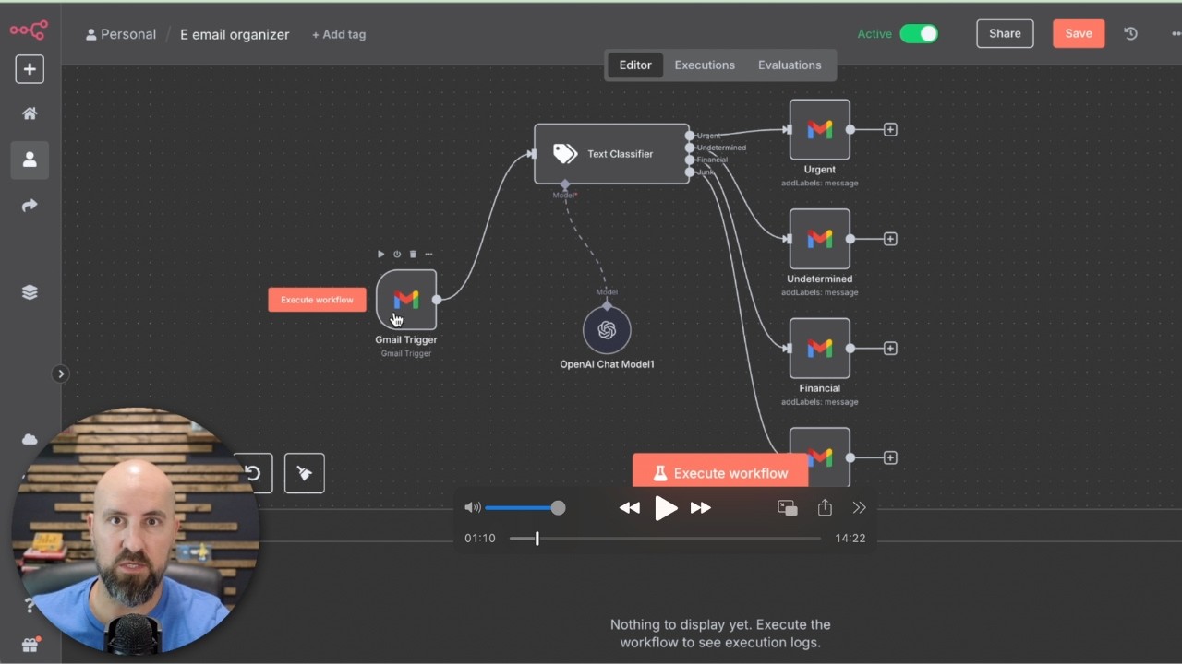Open workflow history clock icon
This screenshot has width=1182, height=664.
click(1130, 33)
